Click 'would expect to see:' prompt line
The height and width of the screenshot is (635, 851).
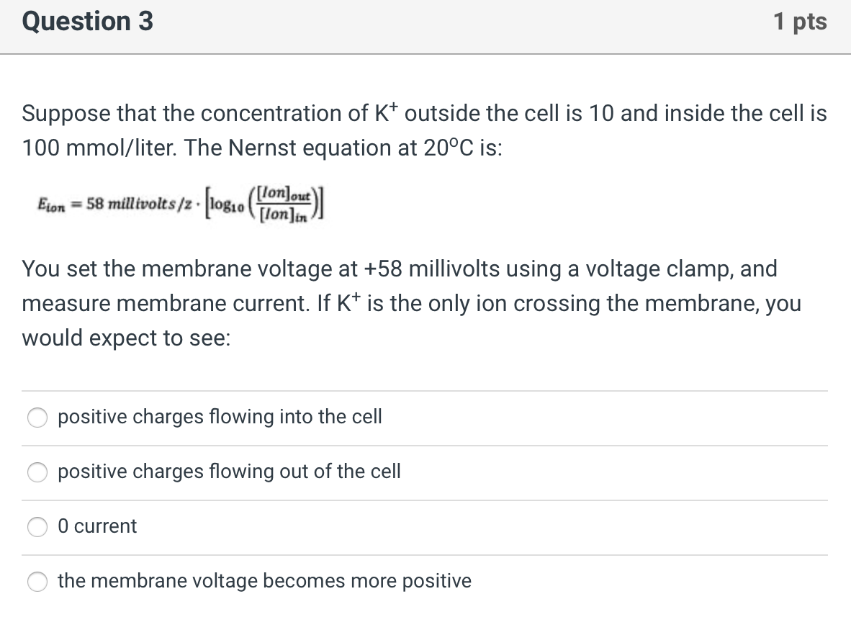126,338
